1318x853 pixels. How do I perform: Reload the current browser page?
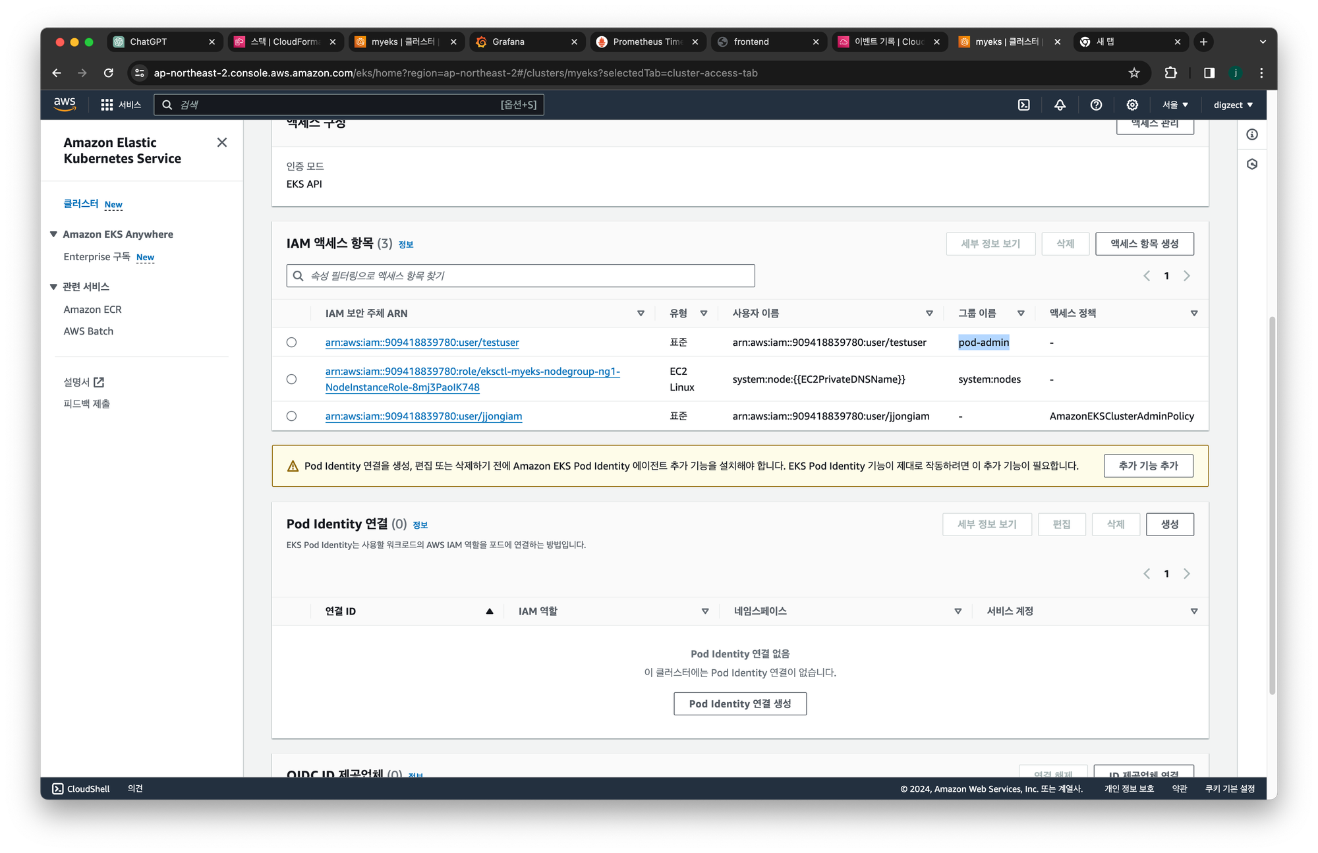click(109, 73)
